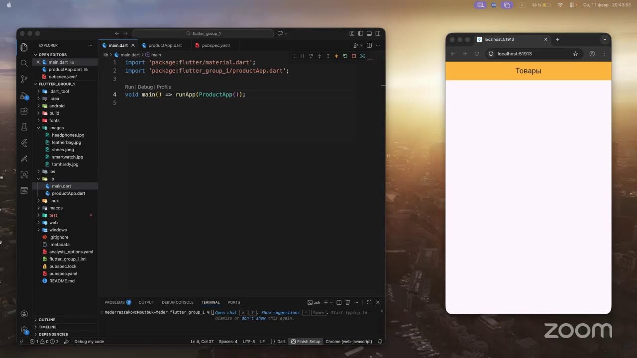Click the flutter_group_1 command center search box
637x358 pixels.
tap(203, 33)
